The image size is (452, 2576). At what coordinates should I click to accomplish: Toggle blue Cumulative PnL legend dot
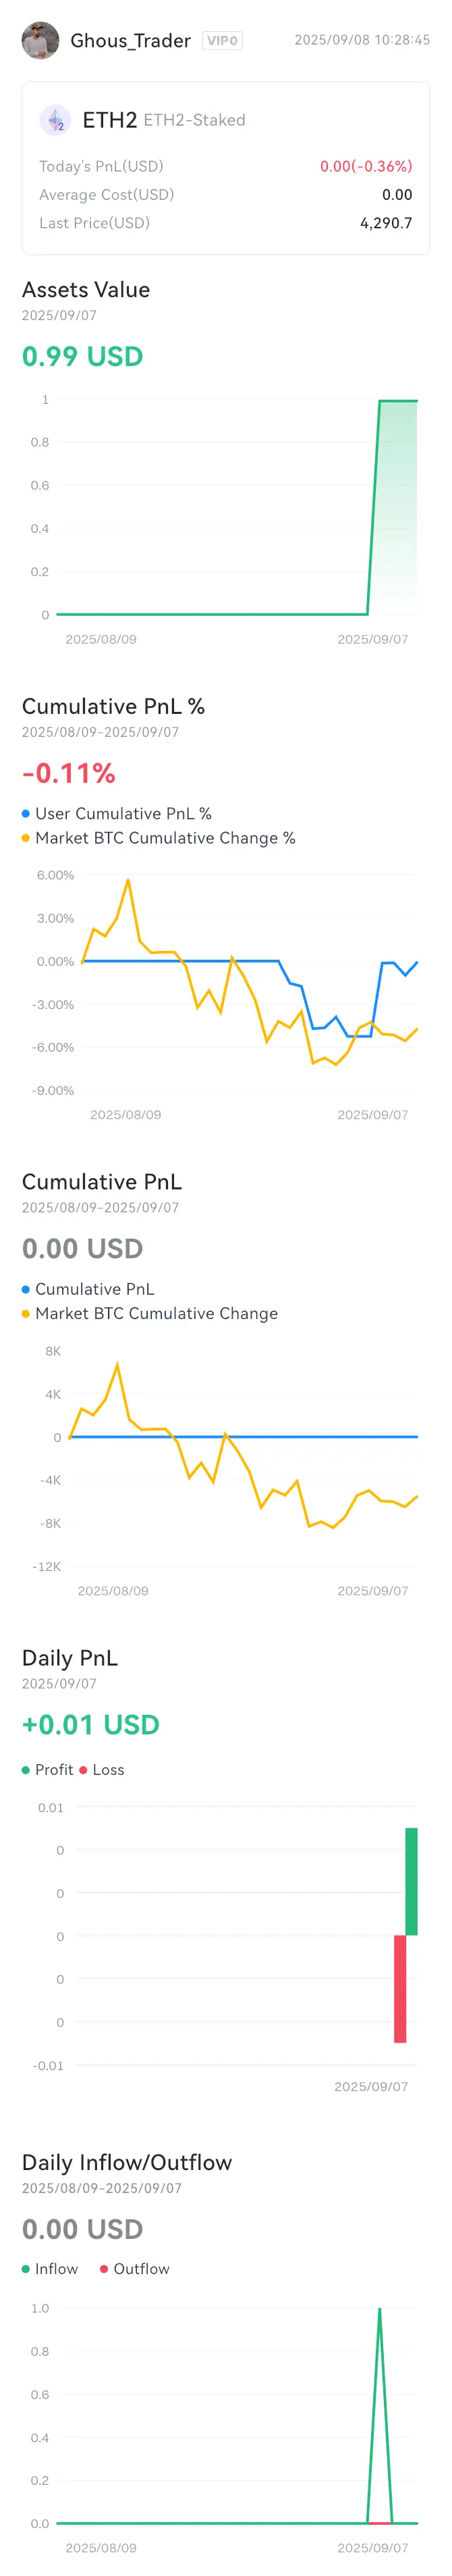26,1289
